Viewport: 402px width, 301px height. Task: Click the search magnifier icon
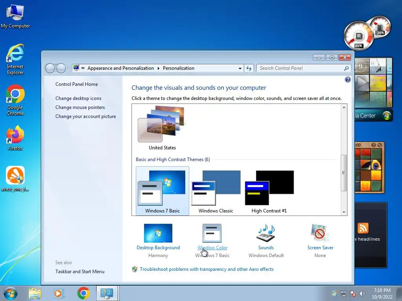[x=346, y=68]
